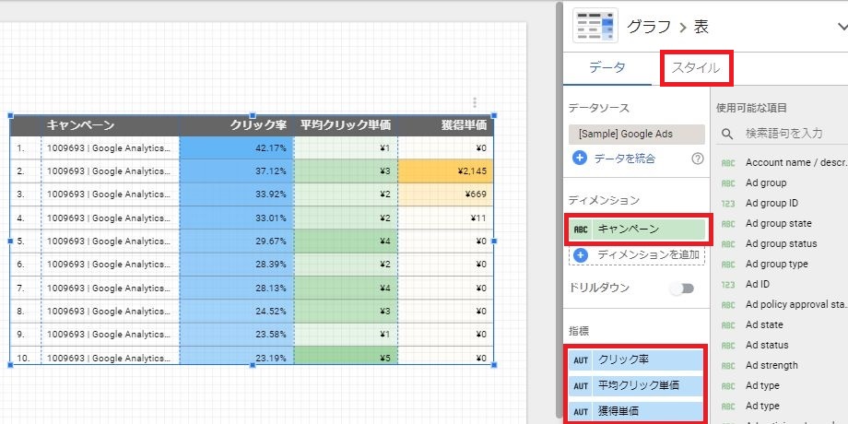Click AUT icon on 獲得単価 metric

click(581, 412)
